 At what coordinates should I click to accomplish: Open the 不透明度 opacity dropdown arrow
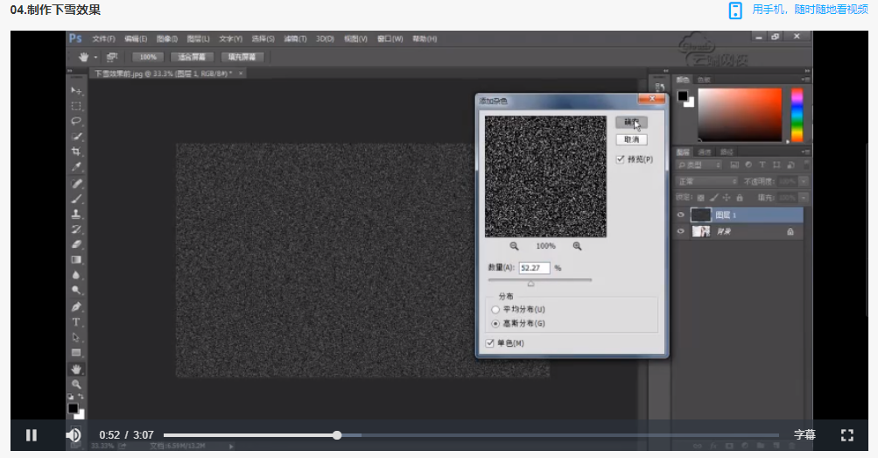pyautogui.click(x=804, y=181)
